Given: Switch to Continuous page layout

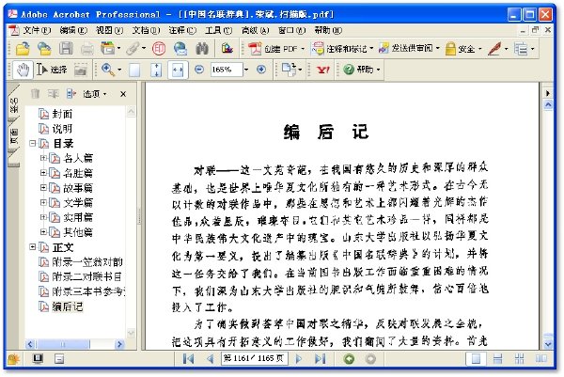Looking at the screenshot, I should 498,358.
